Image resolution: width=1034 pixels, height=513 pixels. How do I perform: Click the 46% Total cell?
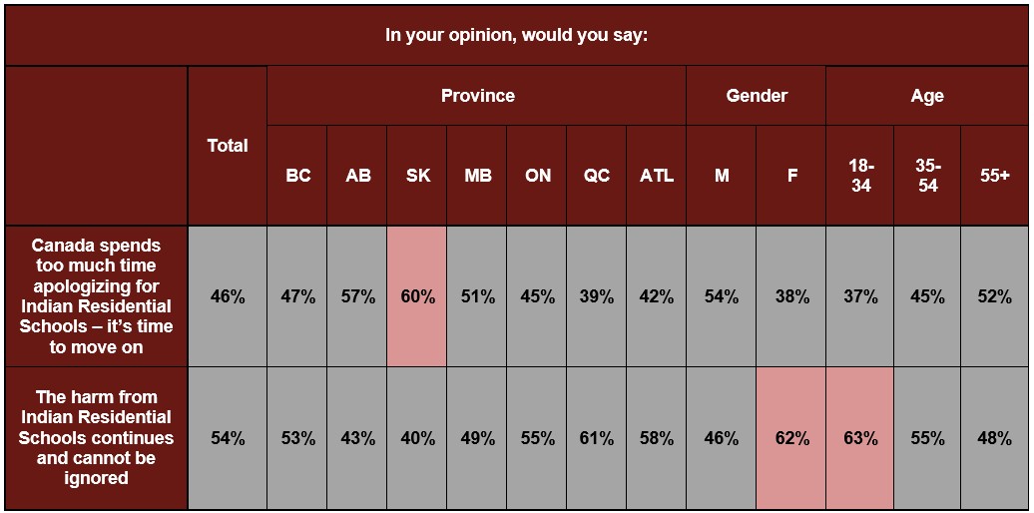point(228,296)
